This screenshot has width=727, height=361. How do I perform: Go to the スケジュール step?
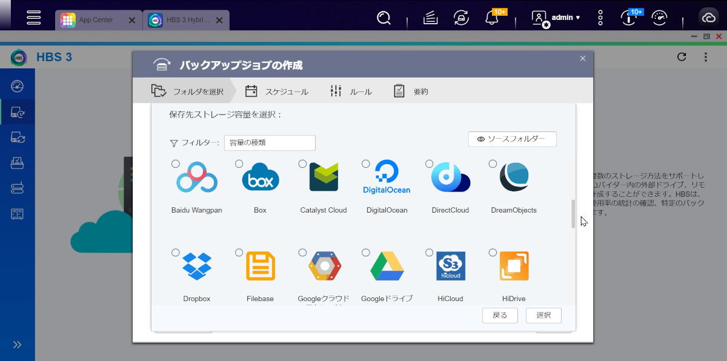click(277, 91)
